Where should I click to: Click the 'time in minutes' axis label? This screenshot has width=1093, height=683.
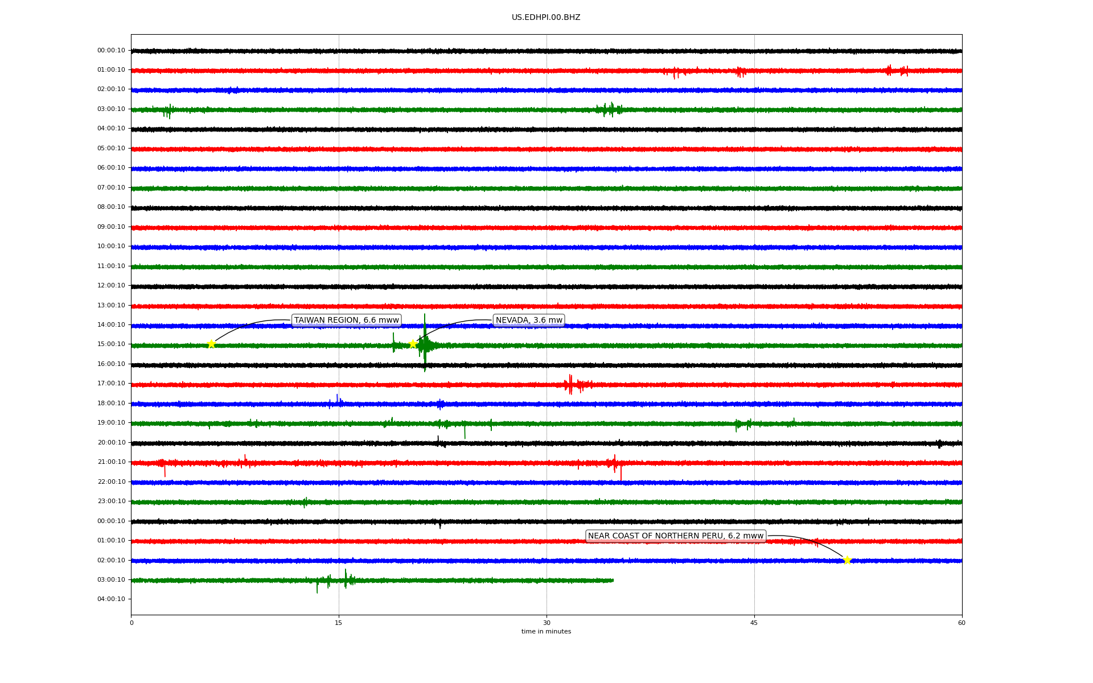[546, 632]
